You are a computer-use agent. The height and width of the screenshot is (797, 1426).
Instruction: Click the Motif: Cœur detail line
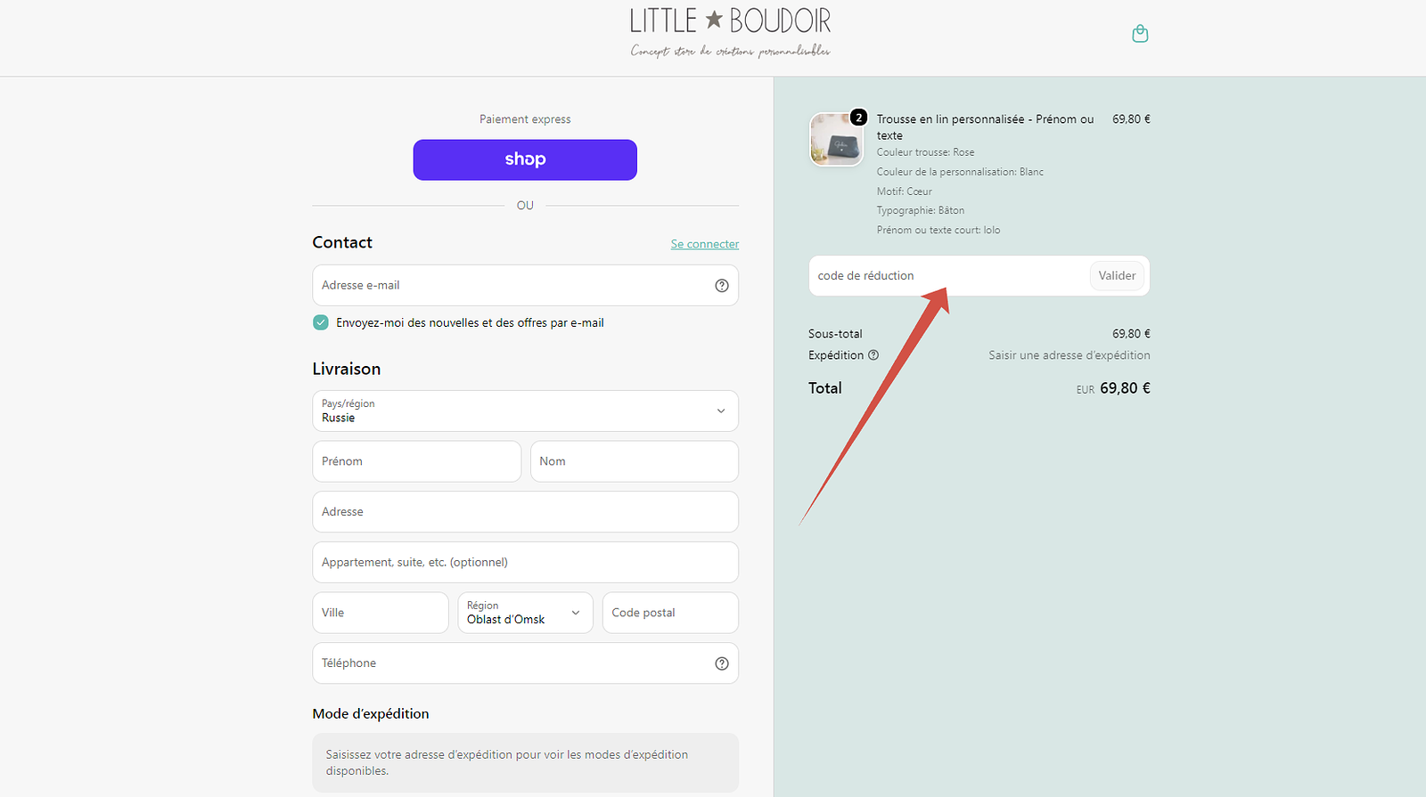tap(905, 191)
